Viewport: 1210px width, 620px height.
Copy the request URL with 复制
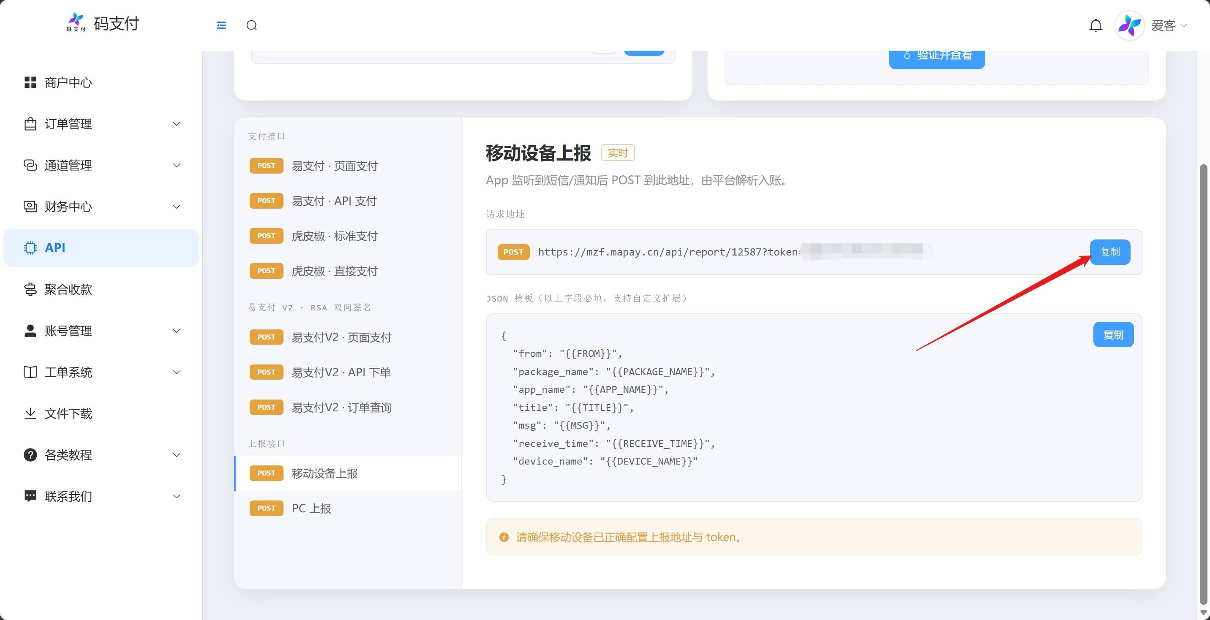[x=1110, y=252]
